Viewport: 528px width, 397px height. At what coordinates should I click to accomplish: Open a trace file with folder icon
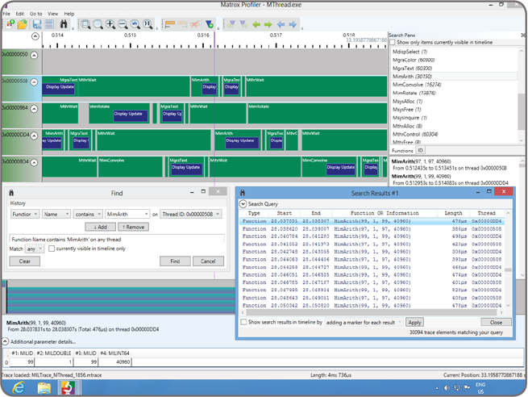pos(23,24)
